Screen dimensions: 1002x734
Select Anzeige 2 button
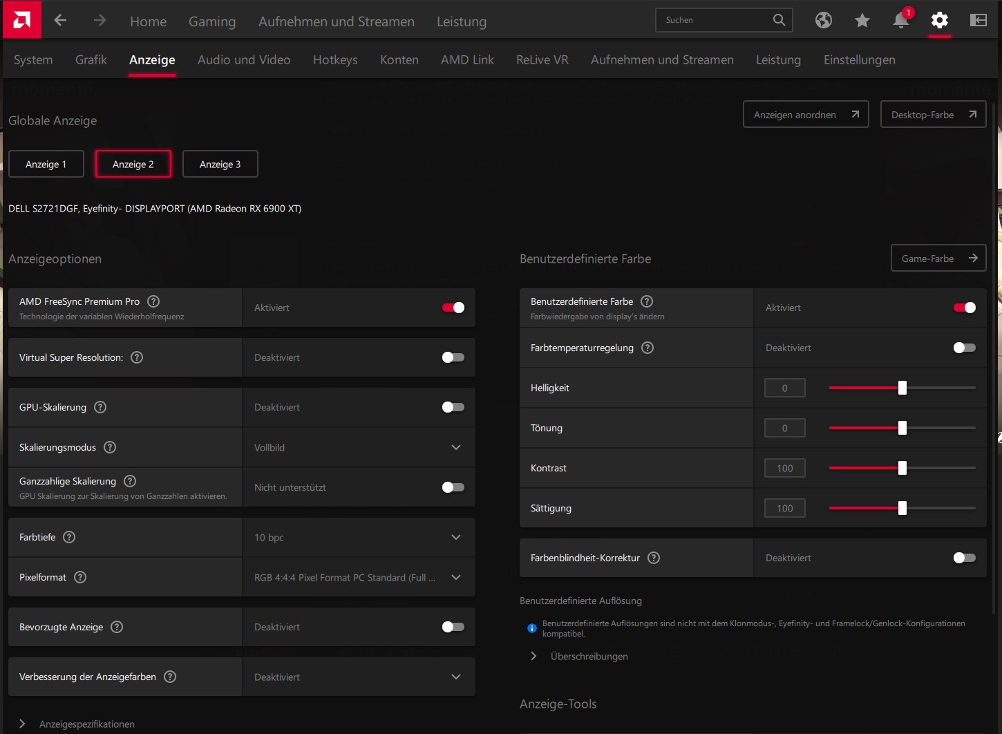[x=133, y=164]
